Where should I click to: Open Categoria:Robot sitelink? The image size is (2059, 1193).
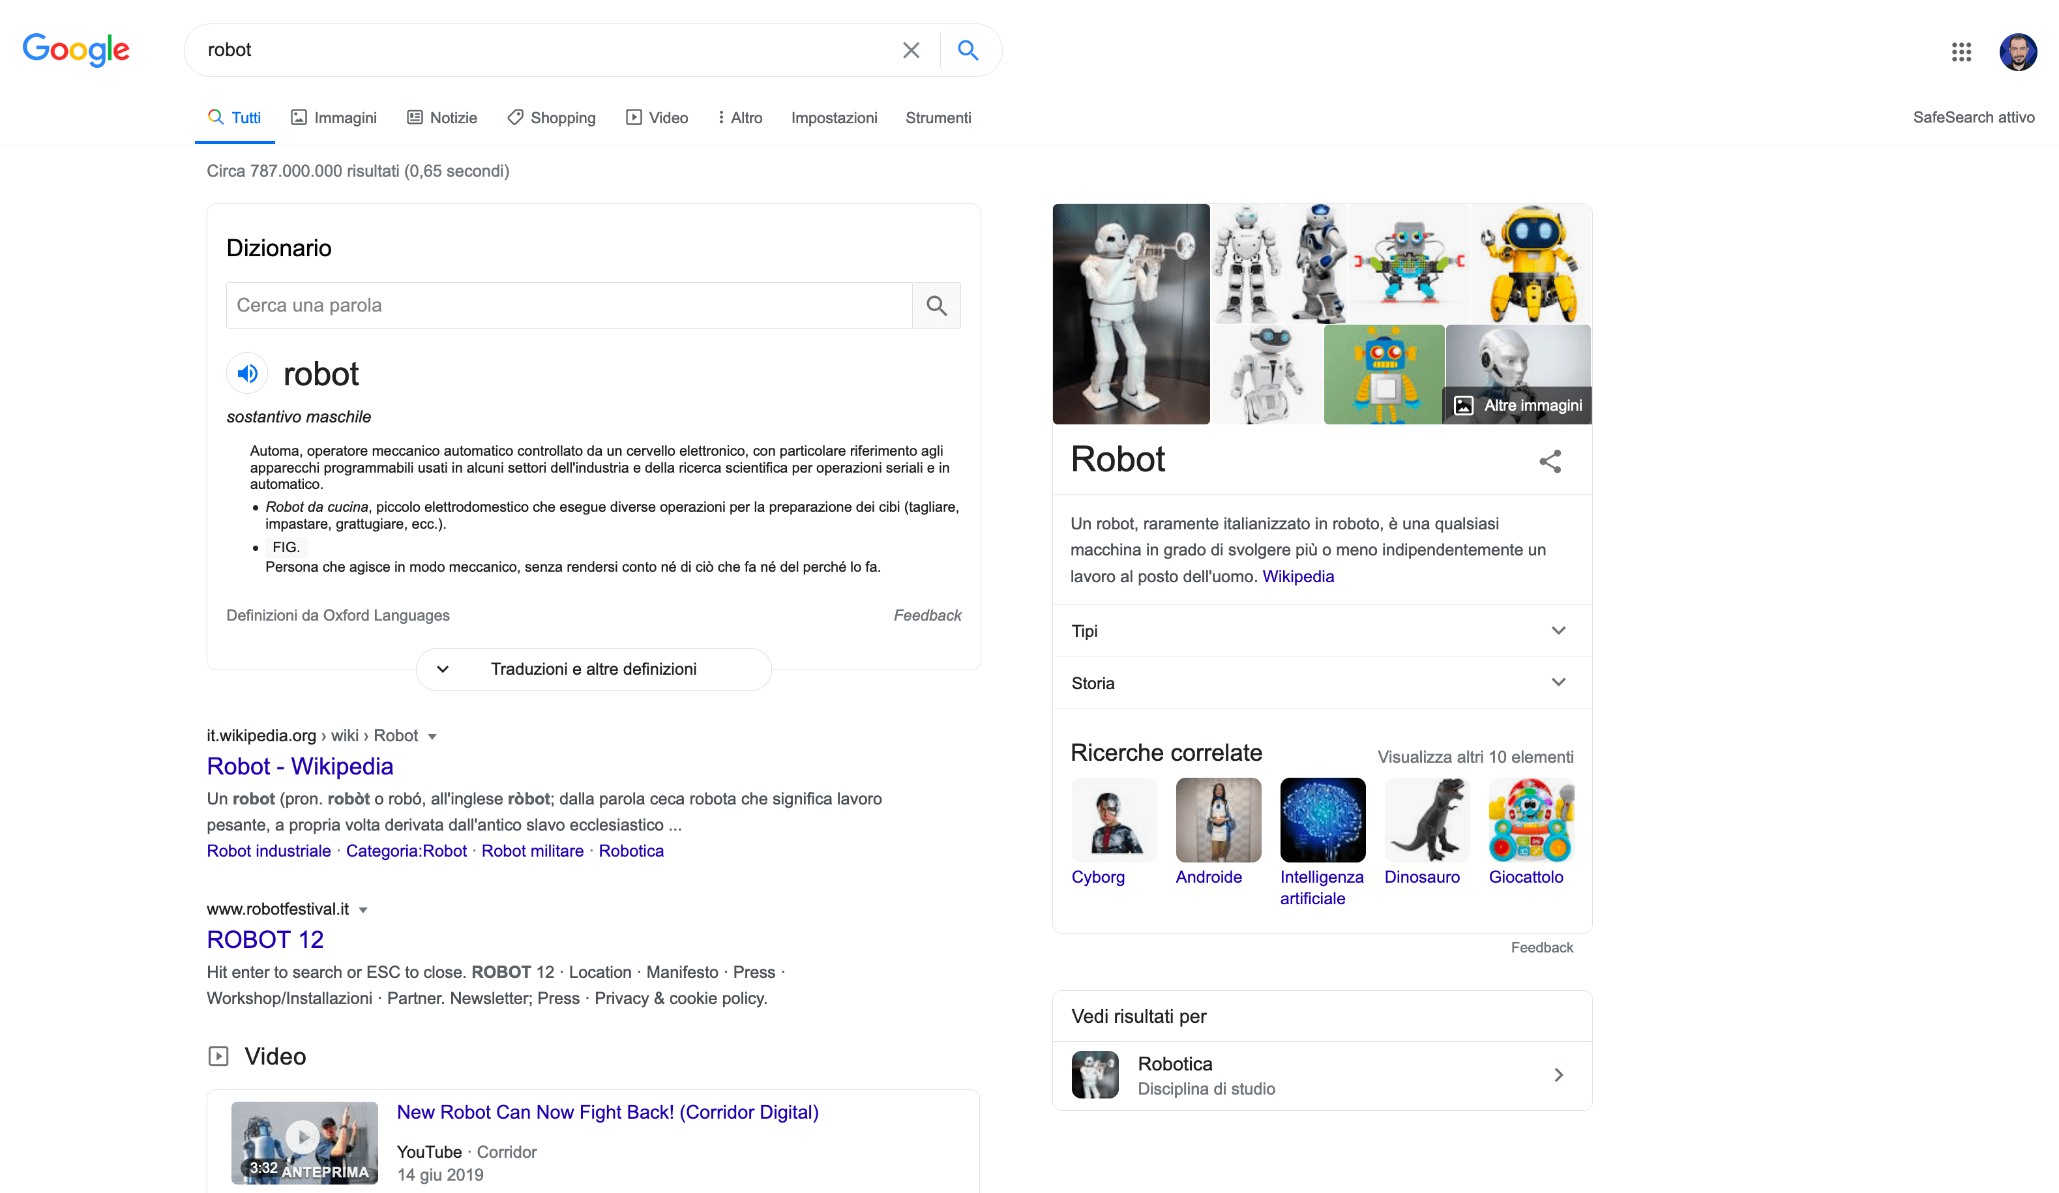click(406, 851)
